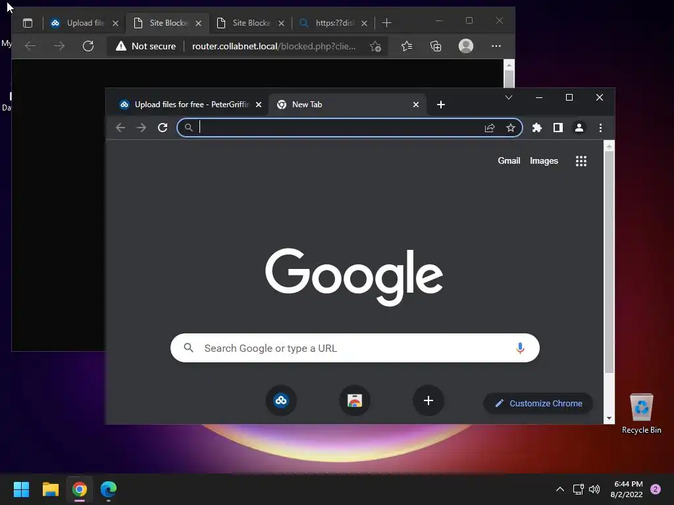Click the Google search box
The width and height of the screenshot is (674, 505).
click(355, 348)
